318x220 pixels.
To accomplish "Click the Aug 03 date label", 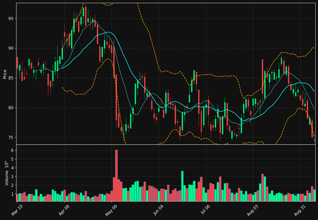I will click(252, 210).
